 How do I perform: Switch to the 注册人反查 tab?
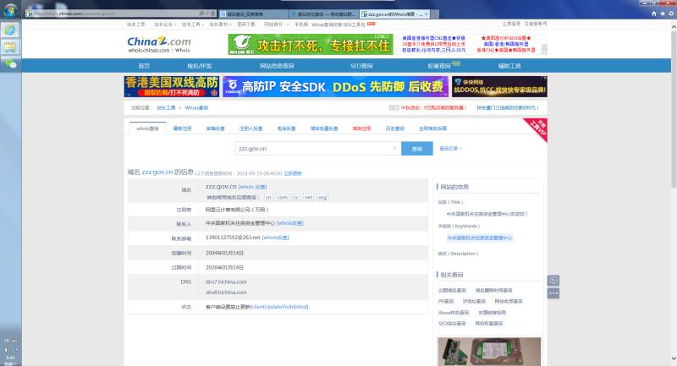pyautogui.click(x=250, y=128)
